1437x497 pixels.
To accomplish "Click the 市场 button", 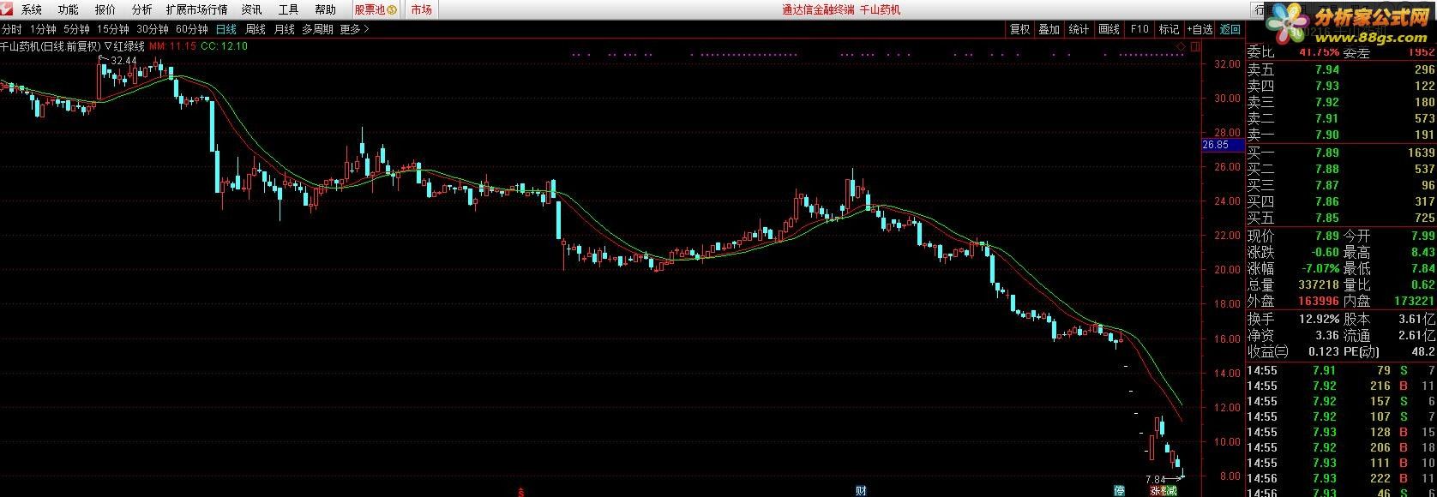I will 421,10.
